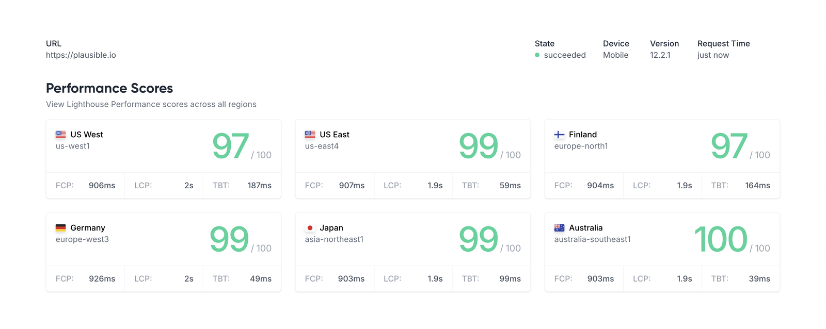Open the https://plausible.io URL
Viewport: 826px width, 329px height.
[81, 55]
